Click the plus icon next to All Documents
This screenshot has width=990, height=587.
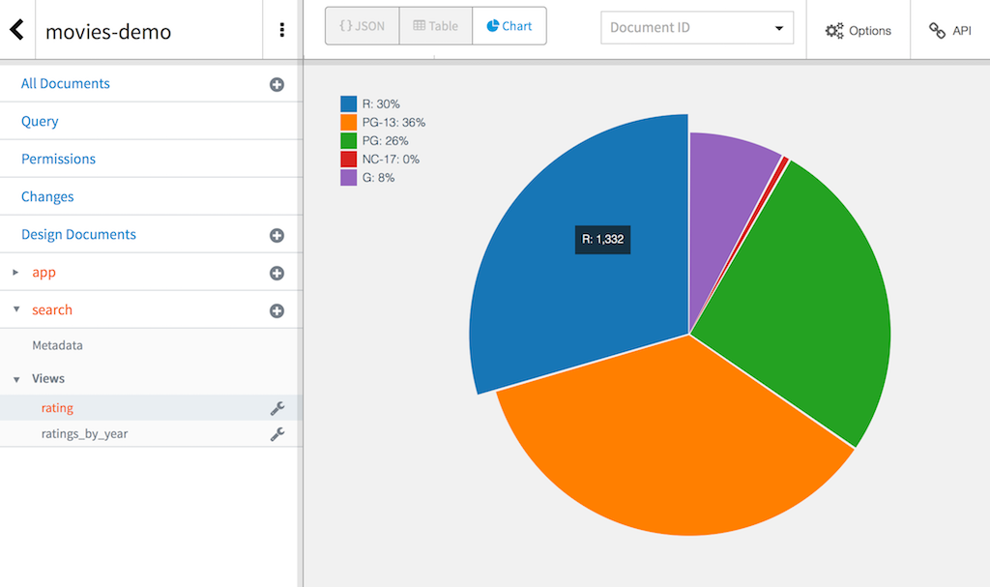point(277,84)
